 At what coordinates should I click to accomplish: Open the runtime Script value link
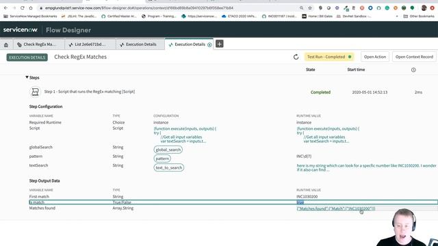click(x=328, y=135)
